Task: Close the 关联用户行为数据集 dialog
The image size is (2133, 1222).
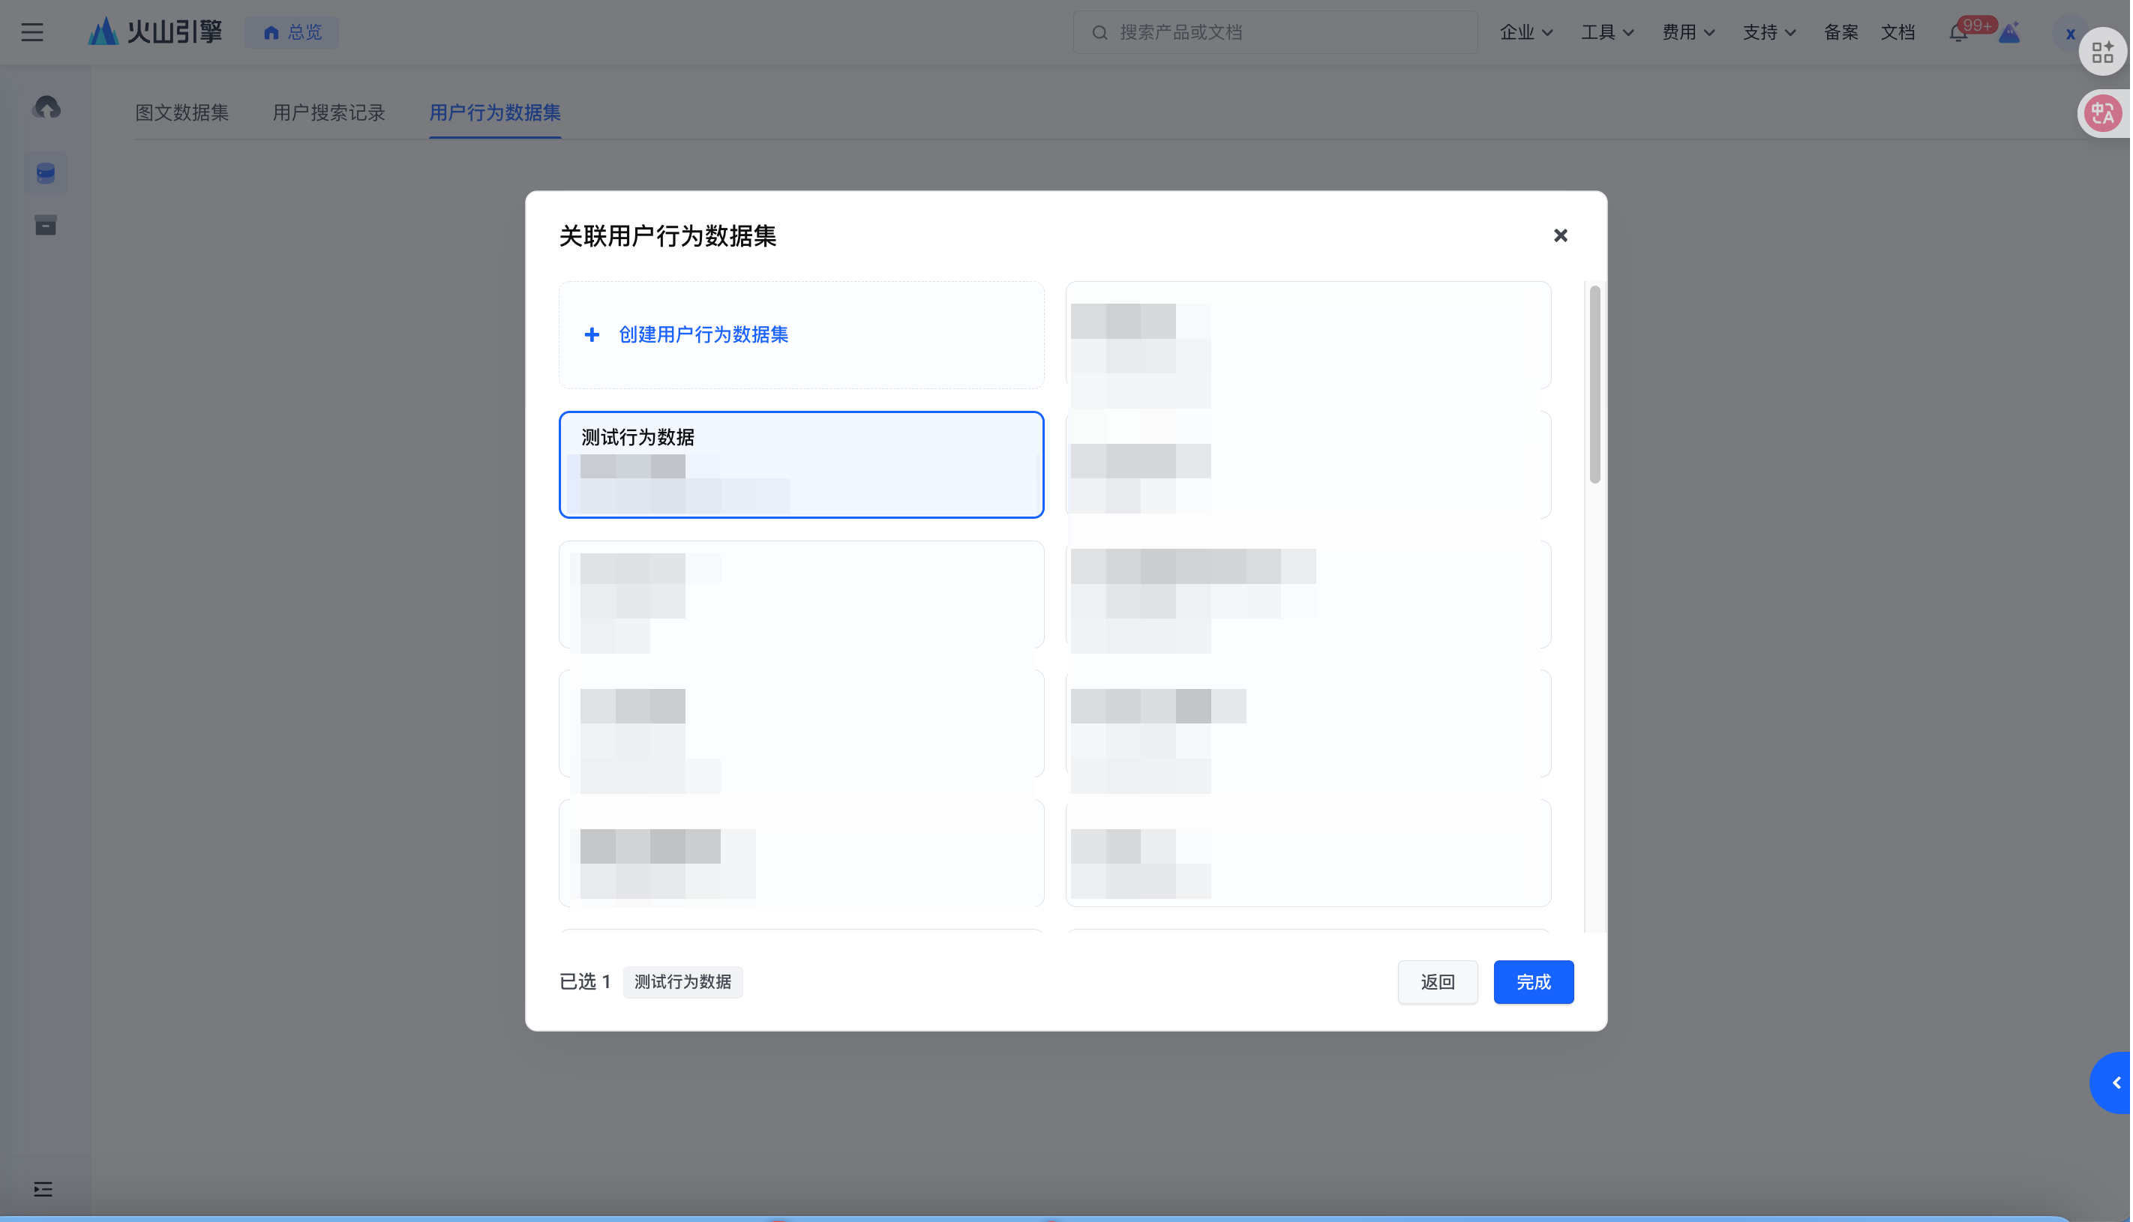Action: [x=1561, y=236]
